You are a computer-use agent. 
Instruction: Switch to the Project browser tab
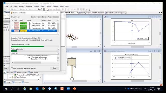pyautogui.click(x=8, y=82)
